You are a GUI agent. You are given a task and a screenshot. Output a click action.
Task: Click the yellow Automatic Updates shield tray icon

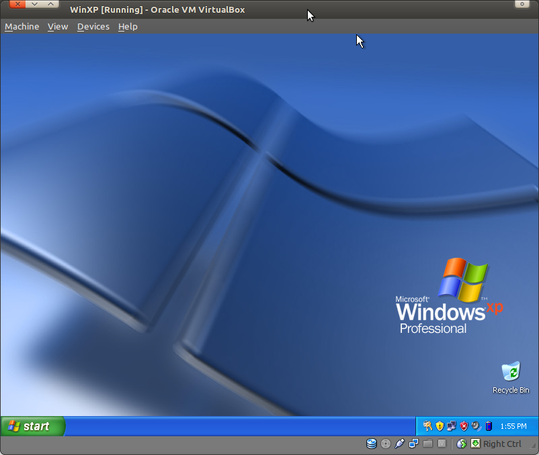click(439, 425)
